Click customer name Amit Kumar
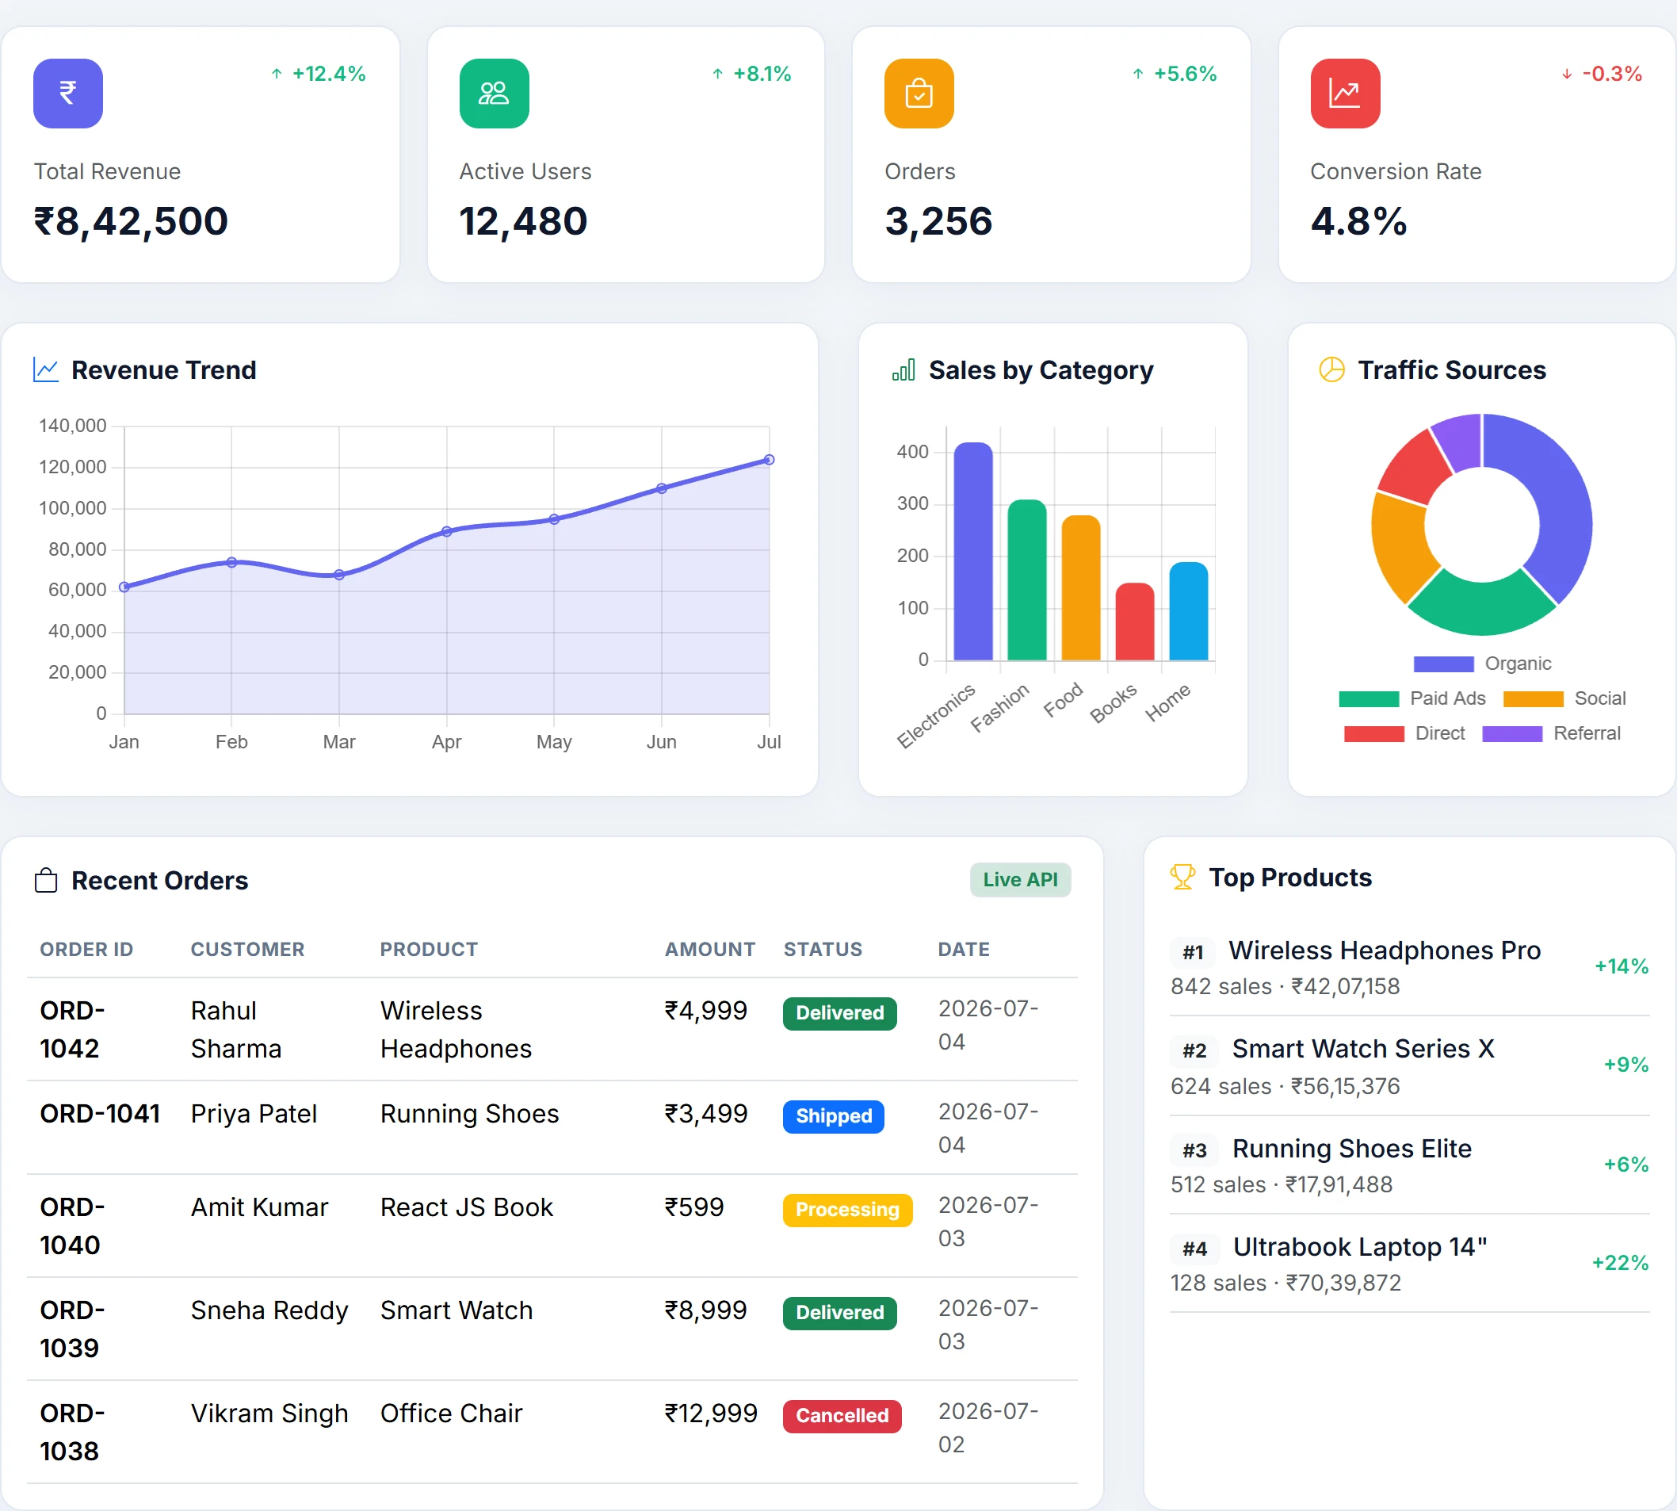Image resolution: width=1677 pixels, height=1511 pixels. pyautogui.click(x=259, y=1207)
